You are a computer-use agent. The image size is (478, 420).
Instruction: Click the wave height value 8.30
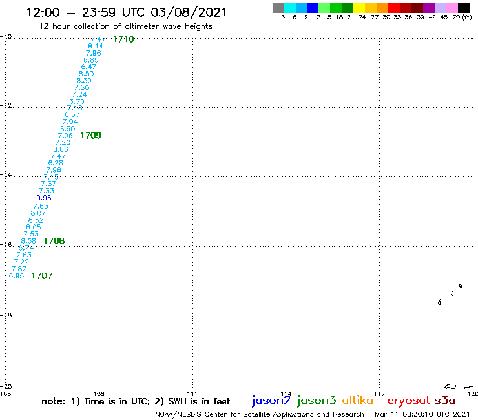click(x=84, y=81)
